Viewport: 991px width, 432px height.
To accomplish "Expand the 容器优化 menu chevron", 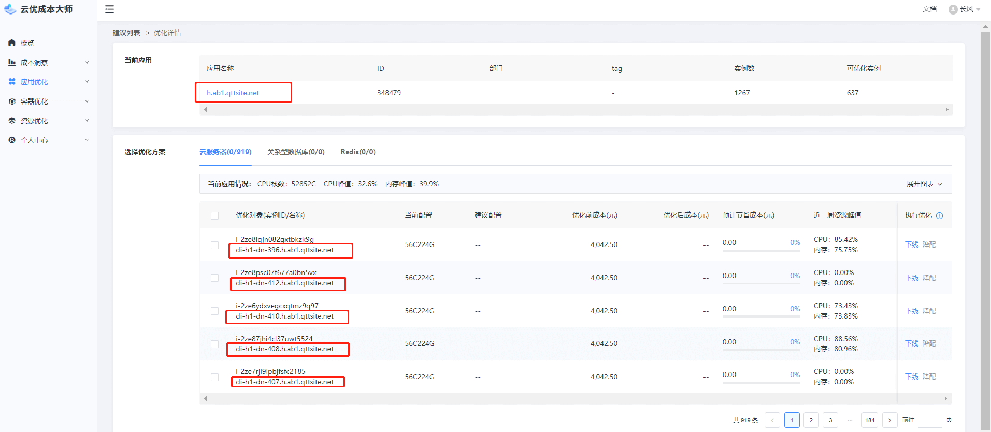I will tap(87, 101).
